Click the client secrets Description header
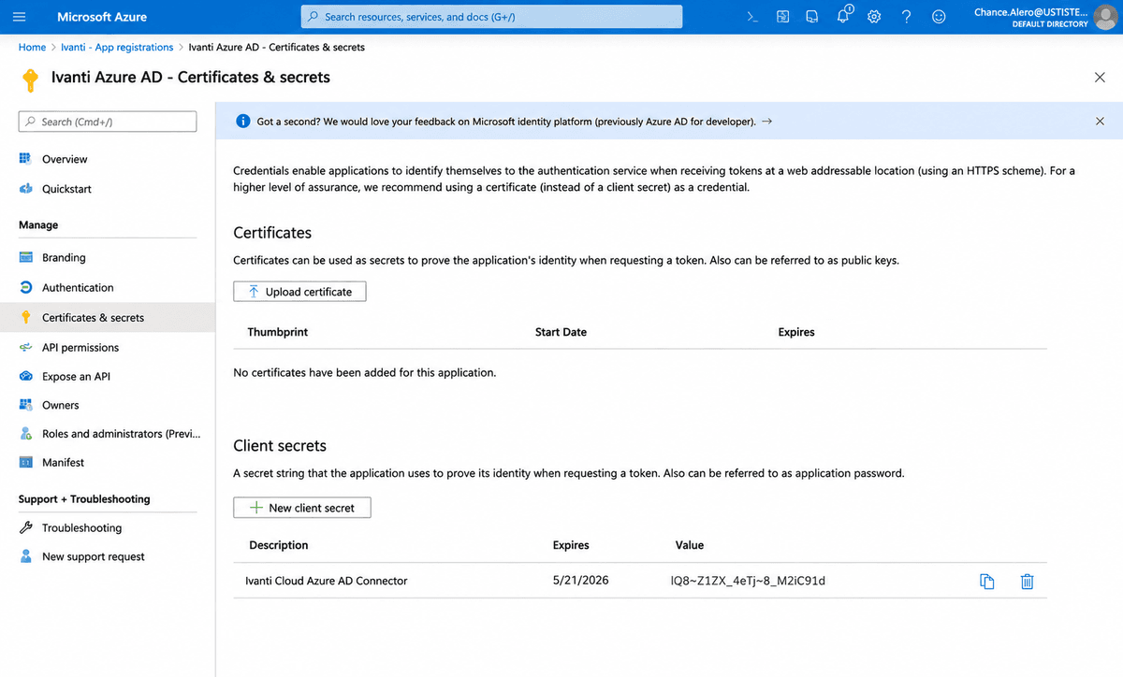The width and height of the screenshot is (1123, 677). [278, 545]
